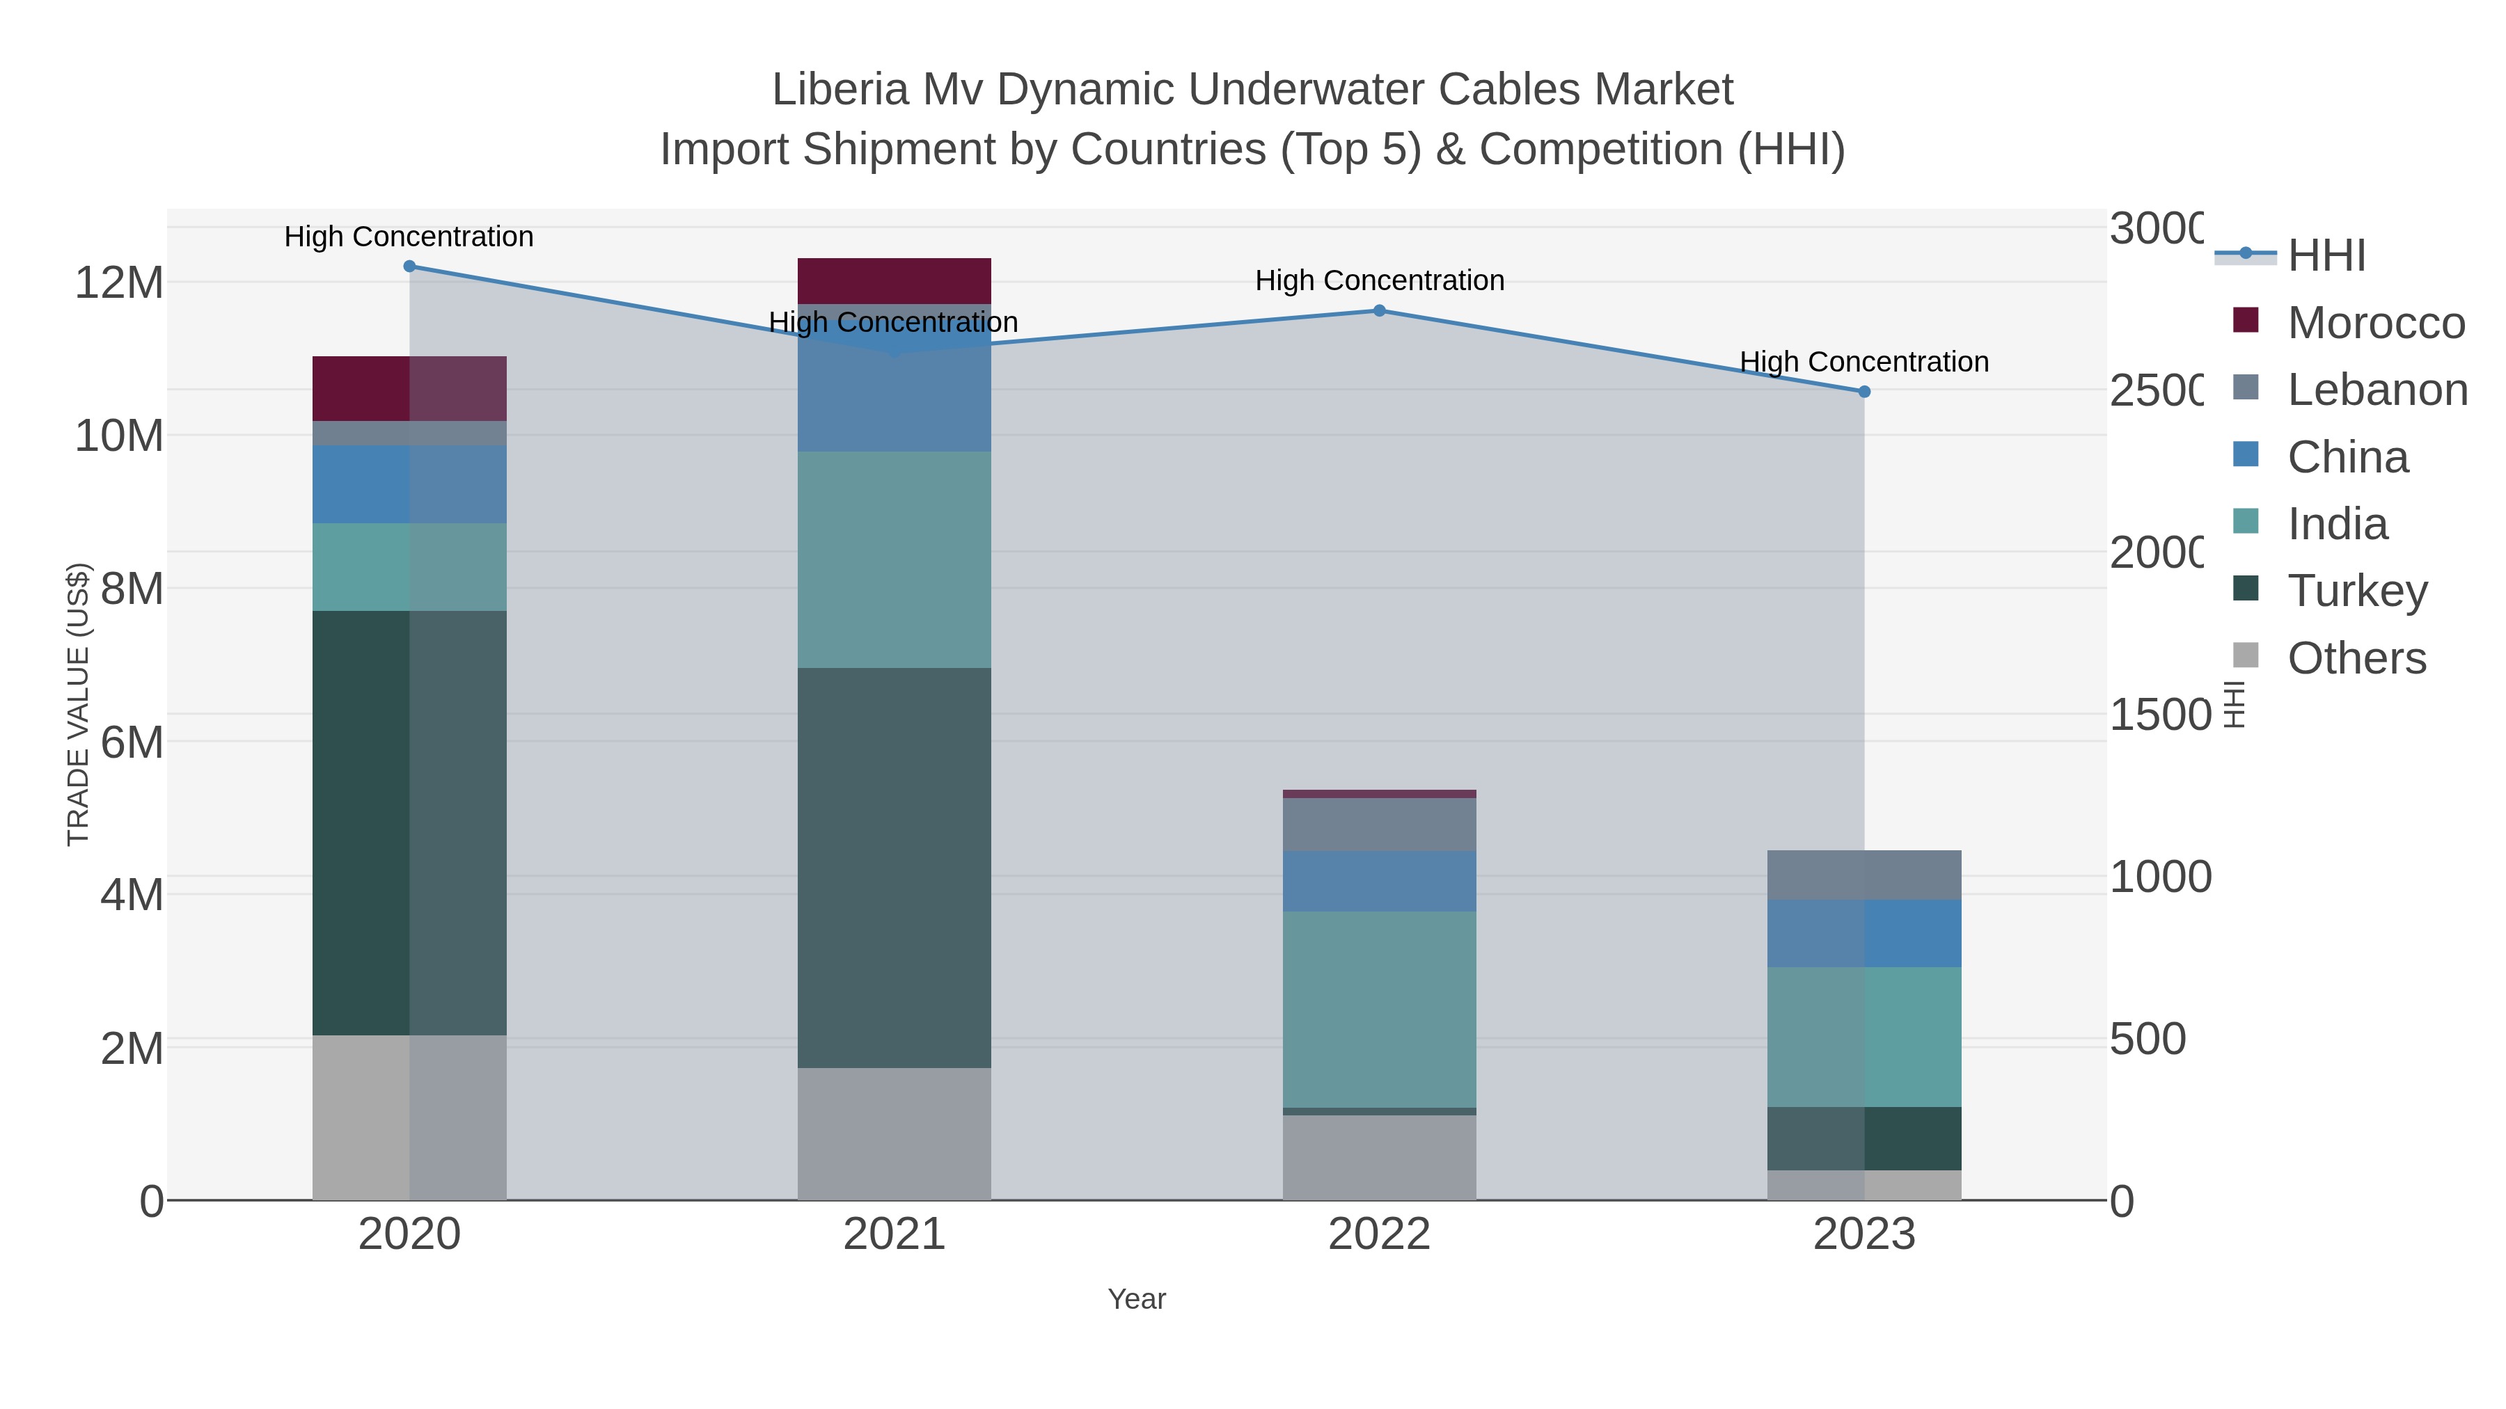
Task: Click the China segment of the 2022 bar
Action: [x=1380, y=882]
